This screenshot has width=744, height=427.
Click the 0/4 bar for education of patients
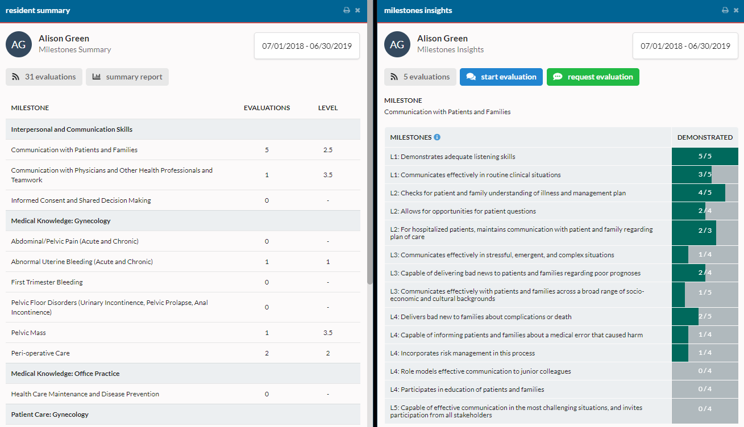pos(705,389)
